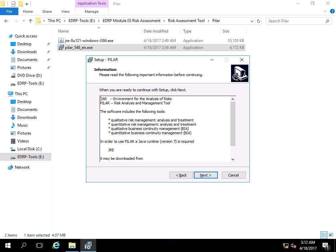This screenshot has width=336, height=252.
Task: Sort files by Name column
Action: (63, 31)
